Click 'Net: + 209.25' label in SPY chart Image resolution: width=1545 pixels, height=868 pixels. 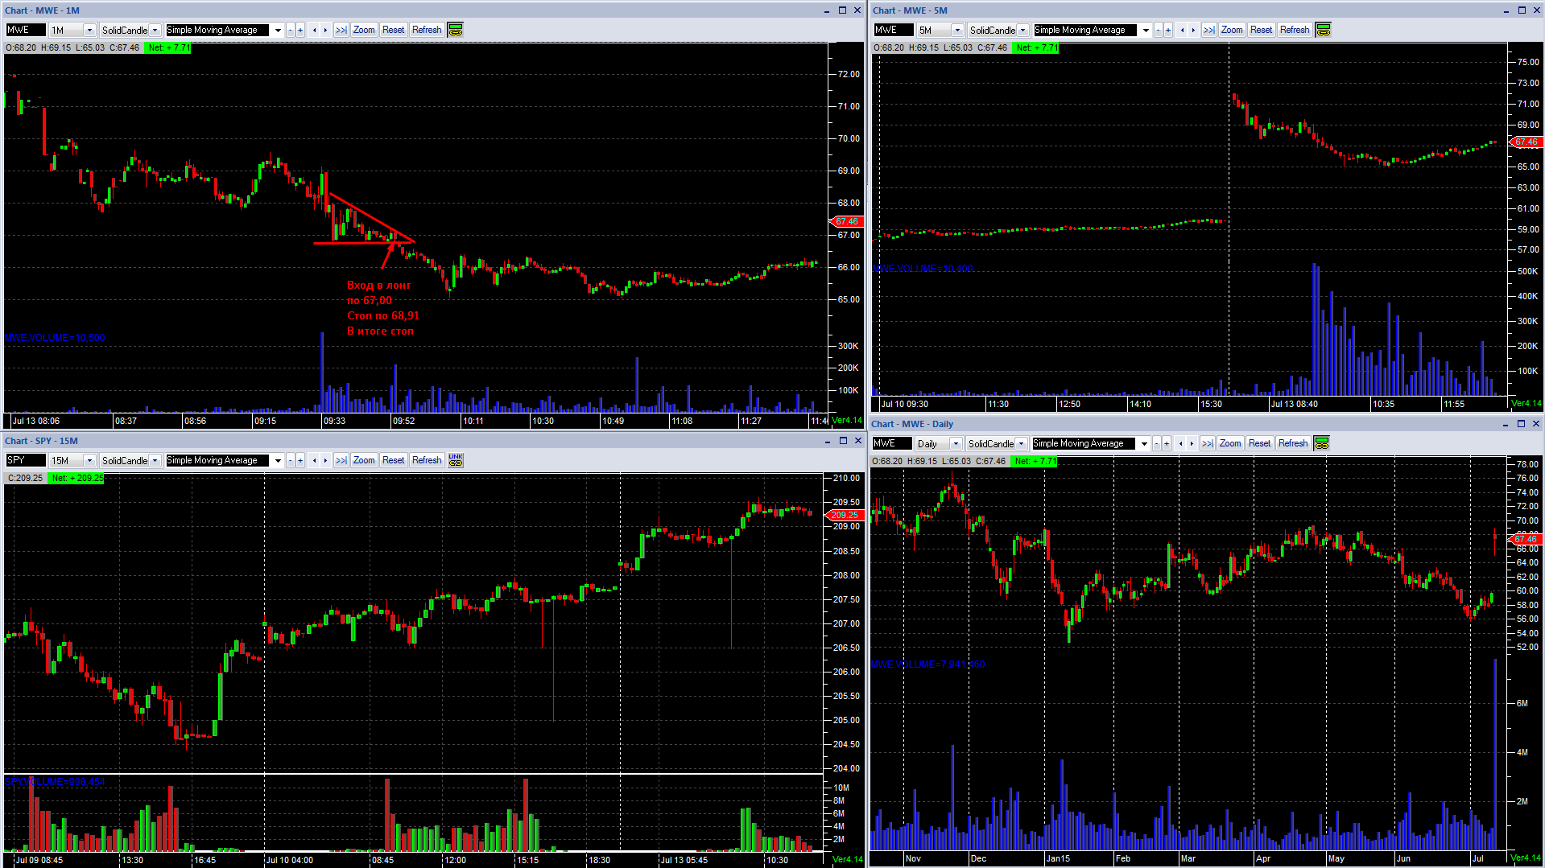[x=77, y=478]
